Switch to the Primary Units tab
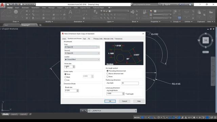This screenshot has height=122, width=217. click(98, 39)
